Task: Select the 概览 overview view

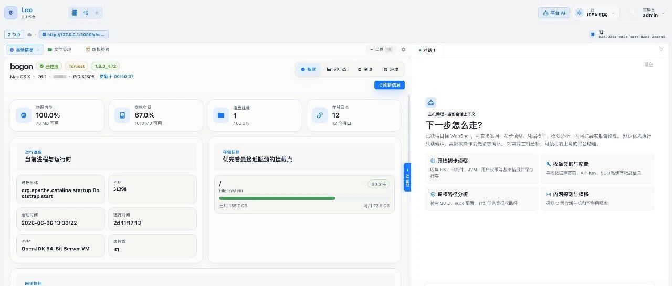Action: point(308,69)
